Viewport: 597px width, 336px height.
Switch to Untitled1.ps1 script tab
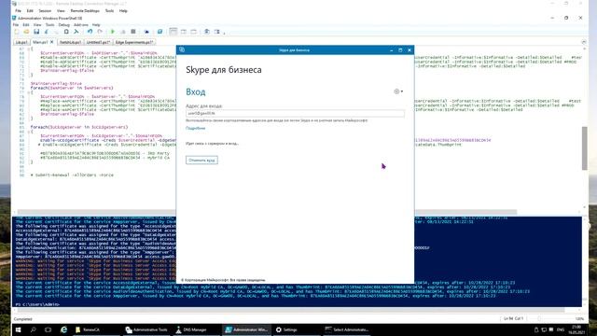98,42
